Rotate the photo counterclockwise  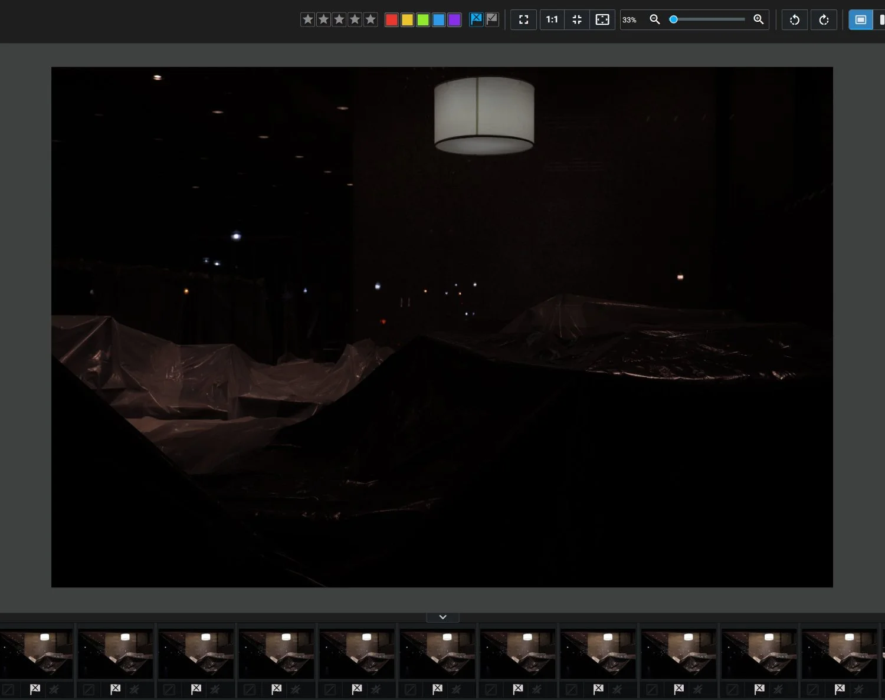point(794,19)
